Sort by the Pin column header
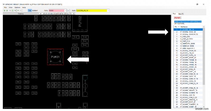Screen dimensions: 211x111 [x=176, y=27]
